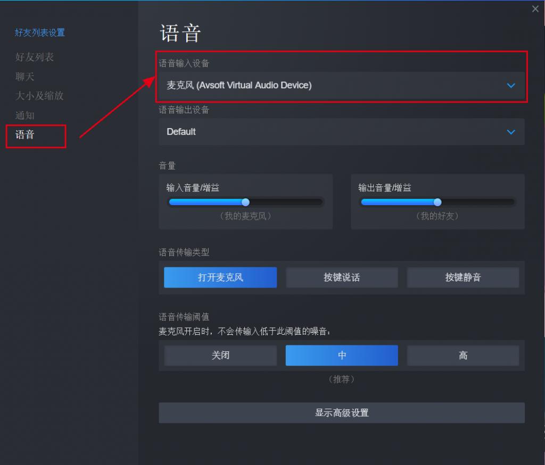
Task: Enable 按键说话 push-to-talk mode
Action: coord(342,277)
